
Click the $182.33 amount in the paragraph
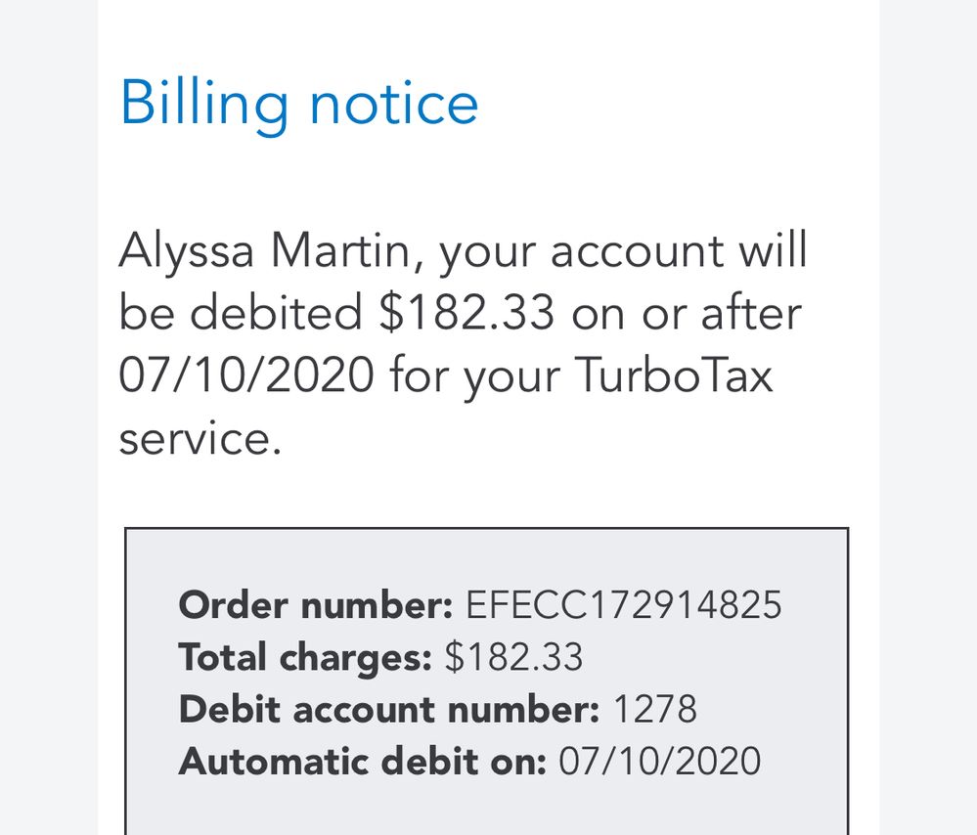coord(466,313)
